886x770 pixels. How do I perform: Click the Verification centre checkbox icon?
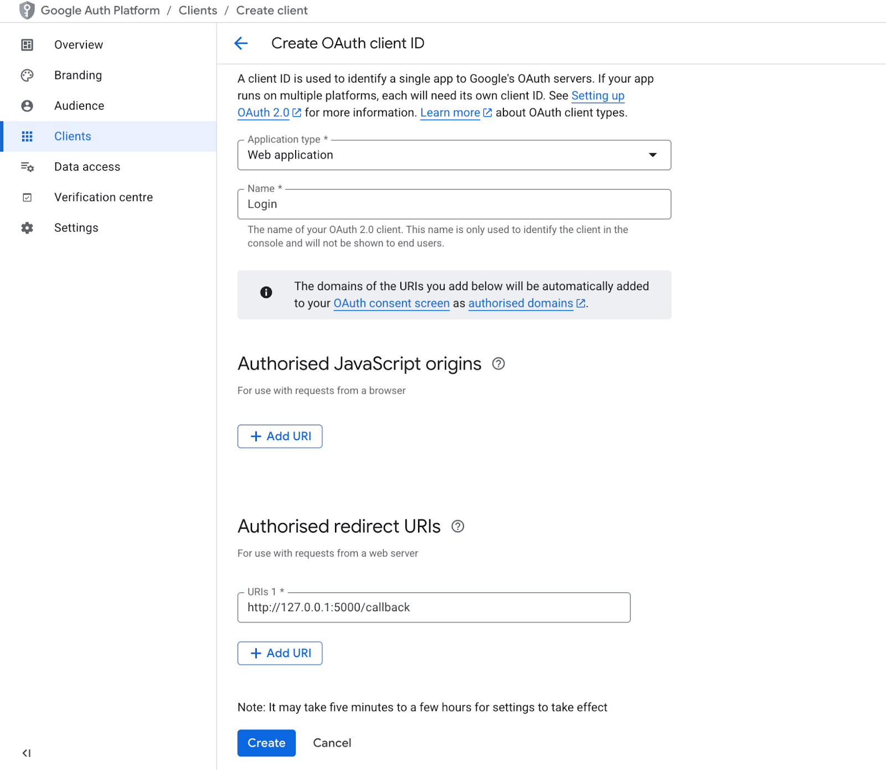27,197
